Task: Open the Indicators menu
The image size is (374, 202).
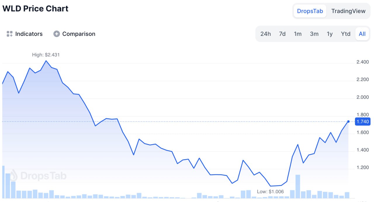Action: (25, 34)
